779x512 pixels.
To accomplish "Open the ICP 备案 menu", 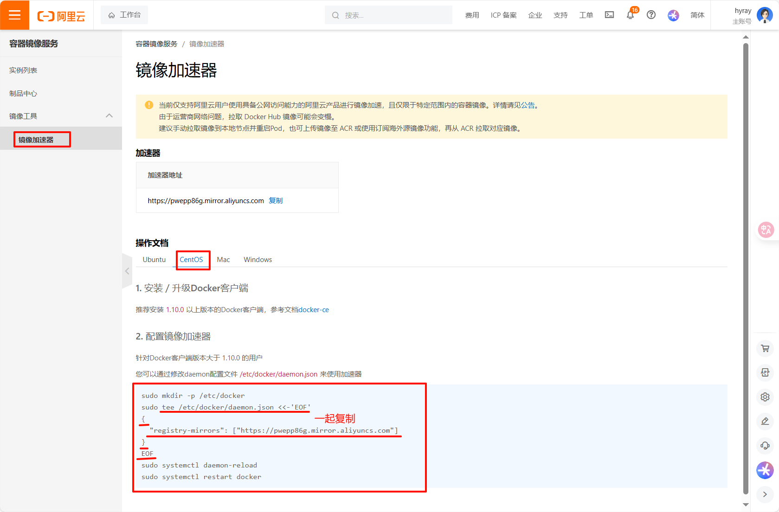I will (503, 15).
